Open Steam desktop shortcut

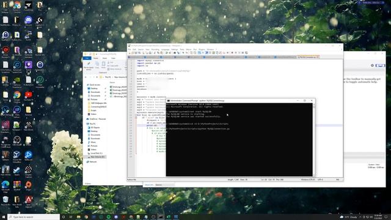[x=16, y=171]
